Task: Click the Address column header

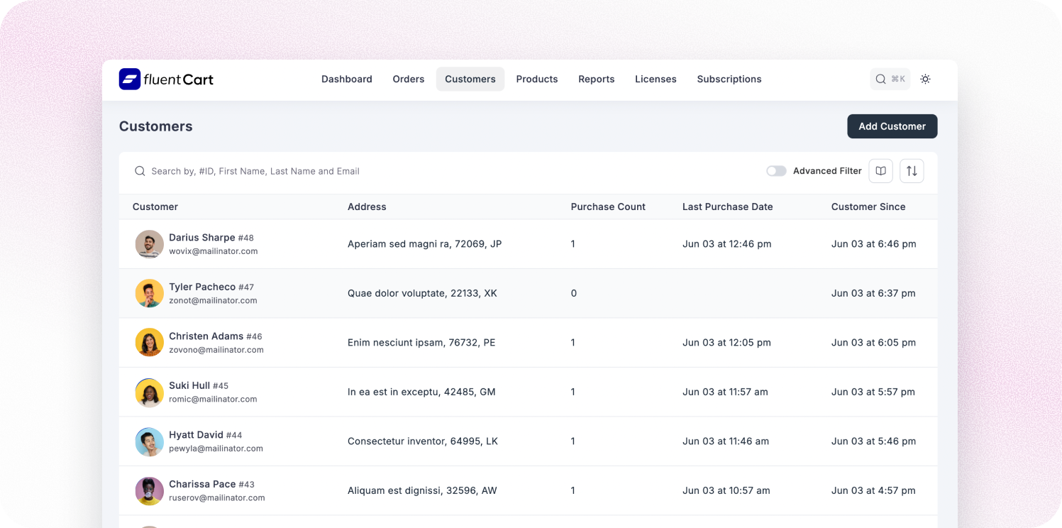Action: pos(367,207)
